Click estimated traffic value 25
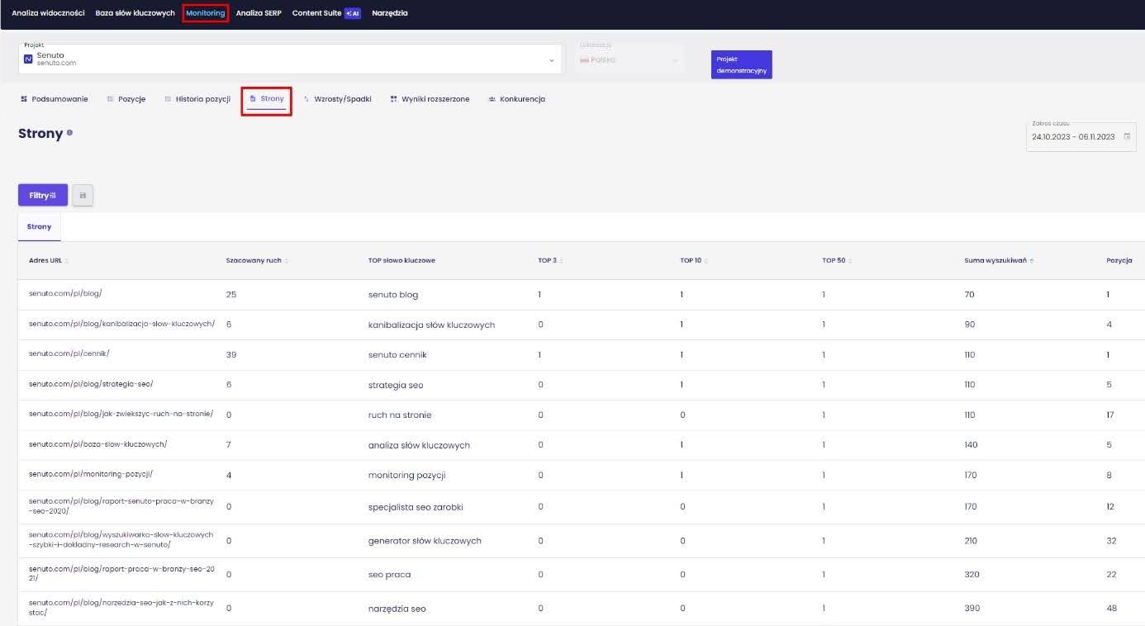The image size is (1145, 626). click(231, 295)
